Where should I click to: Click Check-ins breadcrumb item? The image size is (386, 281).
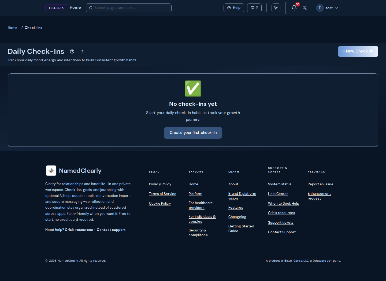pyautogui.click(x=34, y=28)
